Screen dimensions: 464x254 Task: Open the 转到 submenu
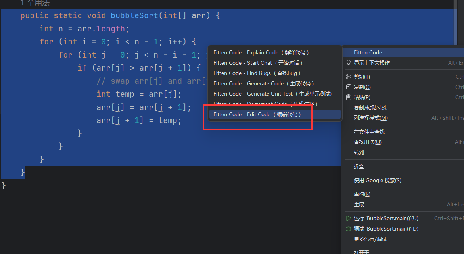click(x=403, y=152)
